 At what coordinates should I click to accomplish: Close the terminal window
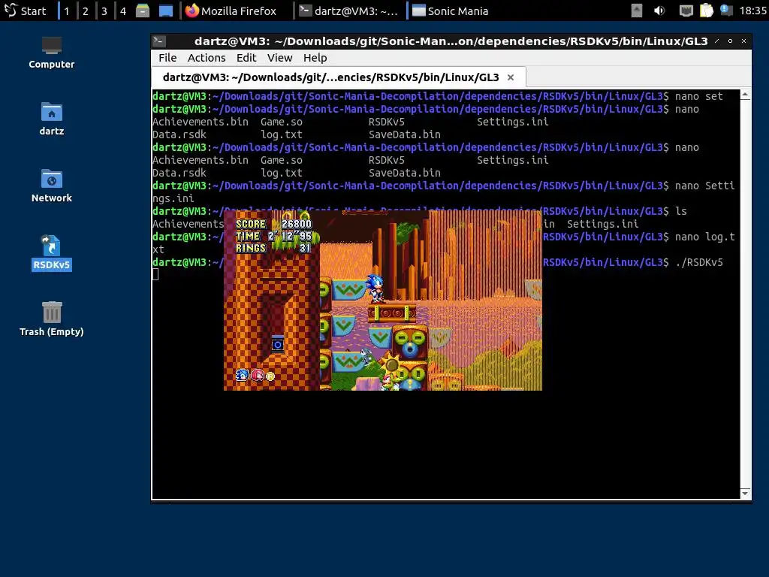[x=743, y=41]
